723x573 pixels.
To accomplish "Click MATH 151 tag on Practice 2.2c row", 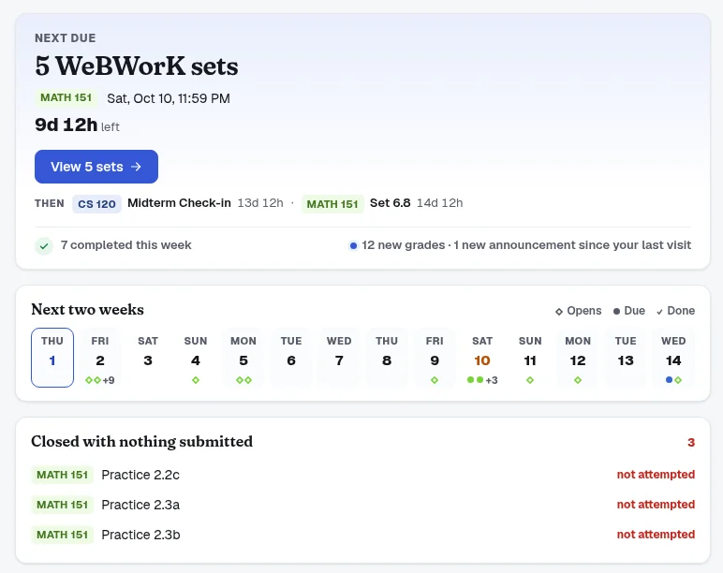I will (x=62, y=475).
